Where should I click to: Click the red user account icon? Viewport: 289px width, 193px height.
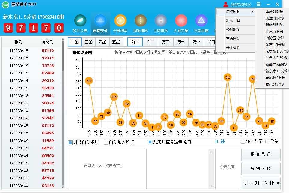pos(226,4)
